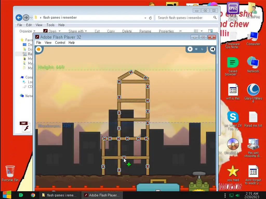Mute the game sound with the speaker icon
Viewport: 266px width, 199px height.
(x=212, y=49)
